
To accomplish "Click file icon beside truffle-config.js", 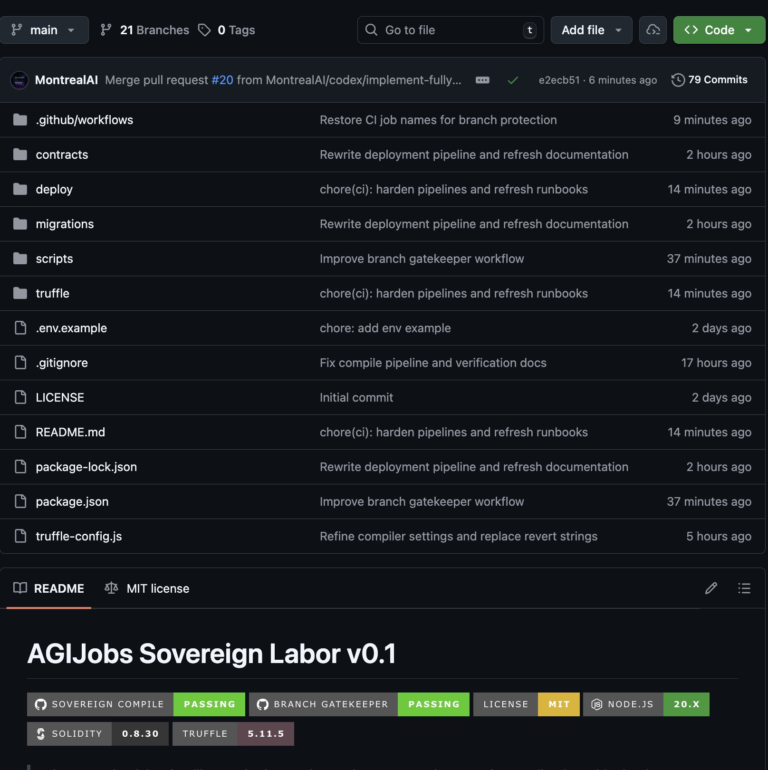I will point(20,536).
